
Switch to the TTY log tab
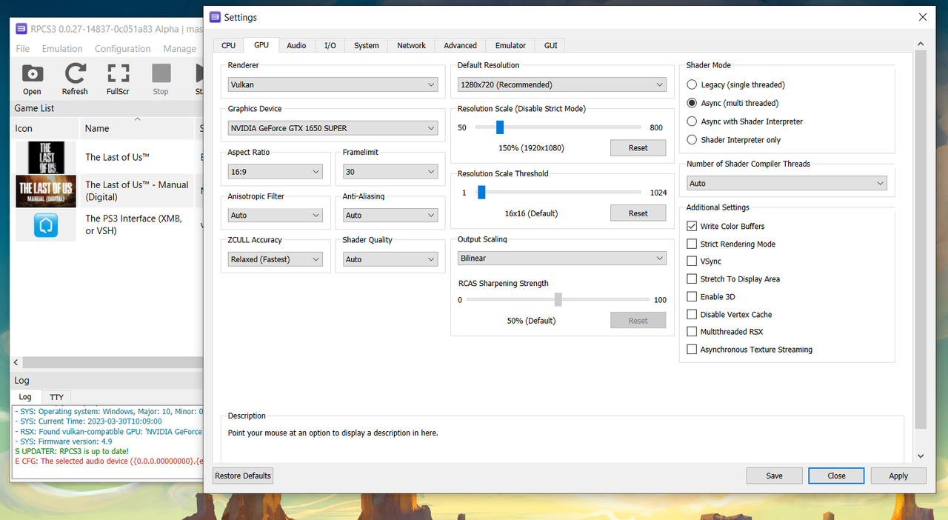coord(56,398)
